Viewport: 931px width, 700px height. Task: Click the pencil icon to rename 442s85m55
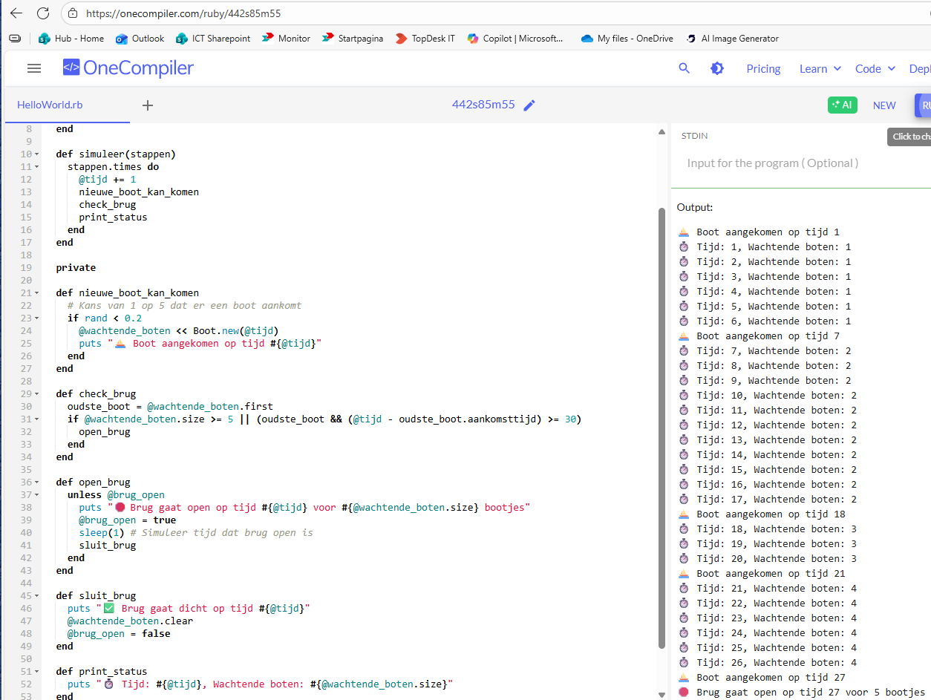(529, 105)
